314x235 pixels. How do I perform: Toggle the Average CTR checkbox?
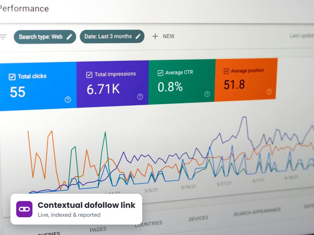point(160,73)
